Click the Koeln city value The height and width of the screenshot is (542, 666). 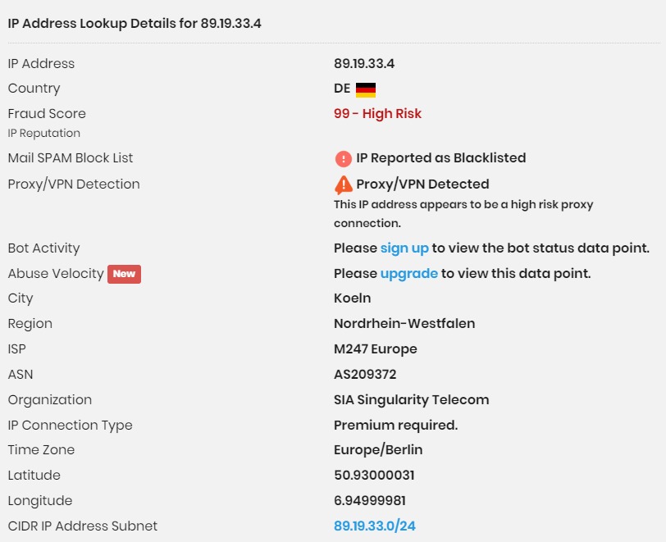[352, 298]
